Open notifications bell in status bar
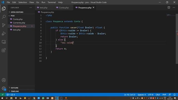This screenshot has height=100, width=178. [174, 94]
